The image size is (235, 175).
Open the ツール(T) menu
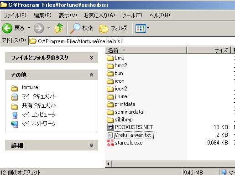coord(132,15)
